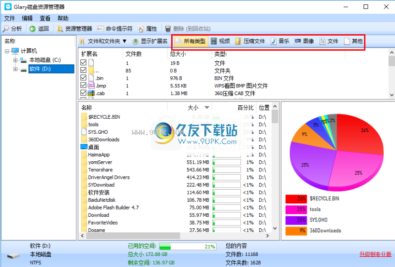Image resolution: width=395 pixels, height=267 pixels.
Task: Select DriverAngel Drivers row
Action: coord(175,177)
